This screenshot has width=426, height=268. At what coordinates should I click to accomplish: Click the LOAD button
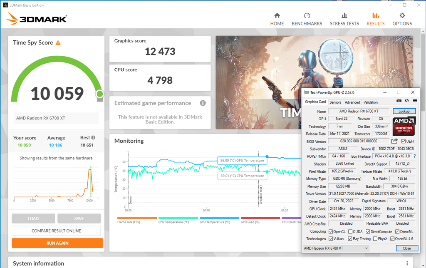pyautogui.click(x=33, y=218)
